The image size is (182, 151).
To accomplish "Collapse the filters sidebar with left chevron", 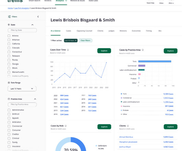I will (x=38, y=17).
